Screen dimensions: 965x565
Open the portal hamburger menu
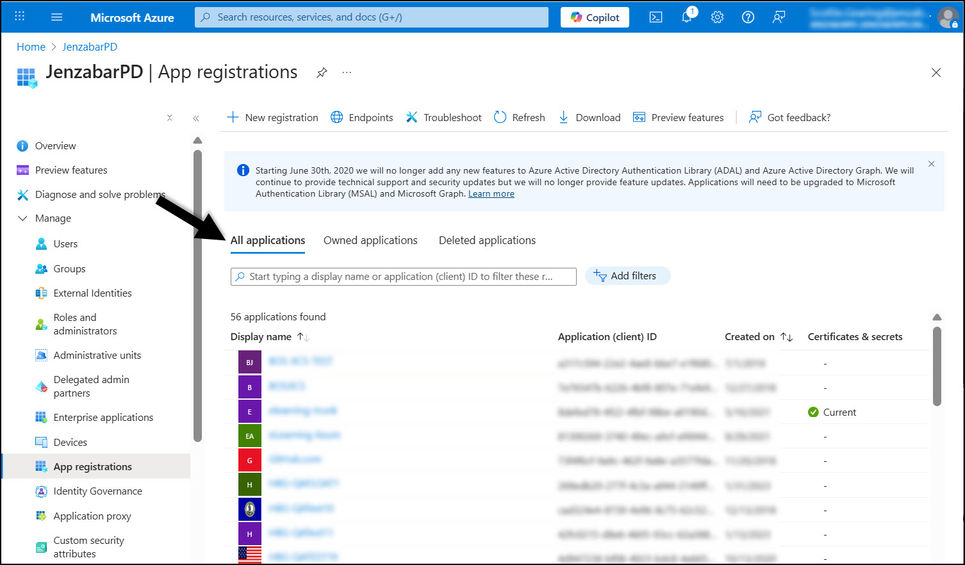click(56, 17)
